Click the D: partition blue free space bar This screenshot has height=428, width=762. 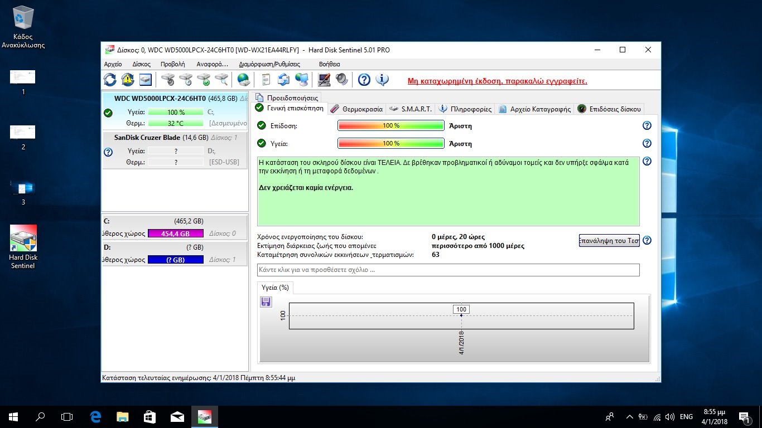[176, 260]
